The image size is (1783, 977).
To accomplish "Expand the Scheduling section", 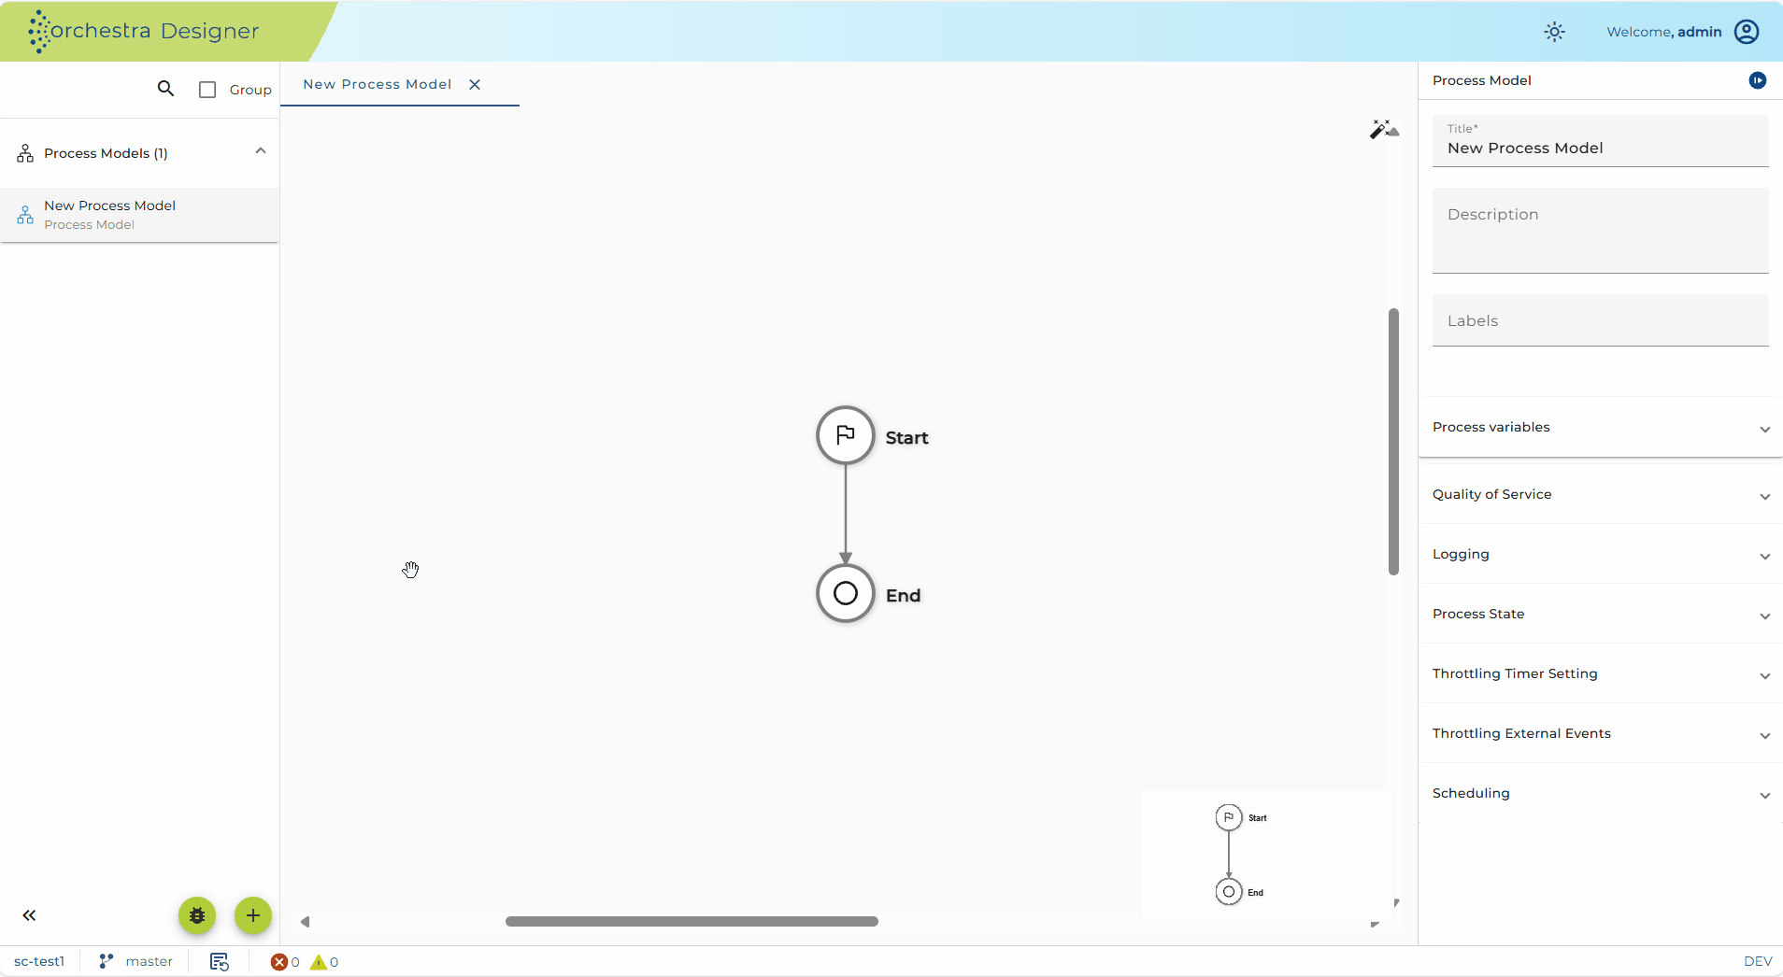I will point(1601,793).
